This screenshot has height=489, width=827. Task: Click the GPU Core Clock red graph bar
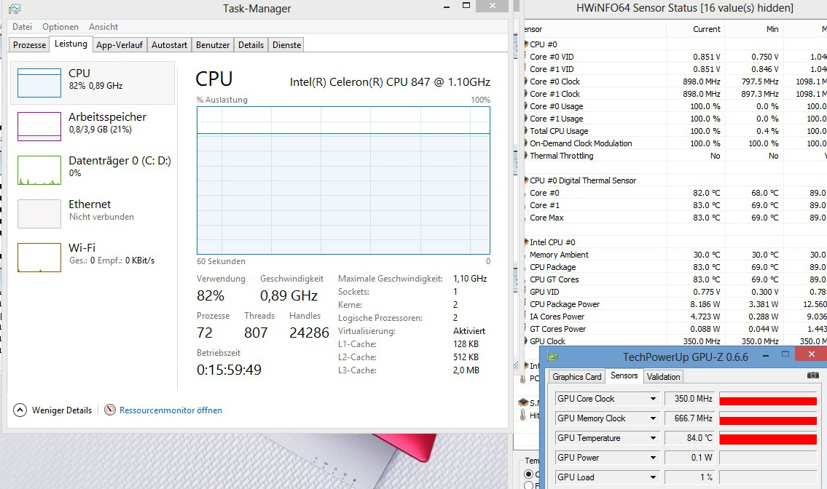768,400
